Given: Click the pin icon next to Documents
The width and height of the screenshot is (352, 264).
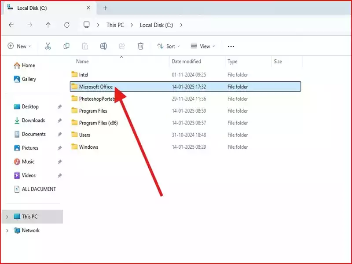Looking at the screenshot, I should pyautogui.click(x=59, y=134).
